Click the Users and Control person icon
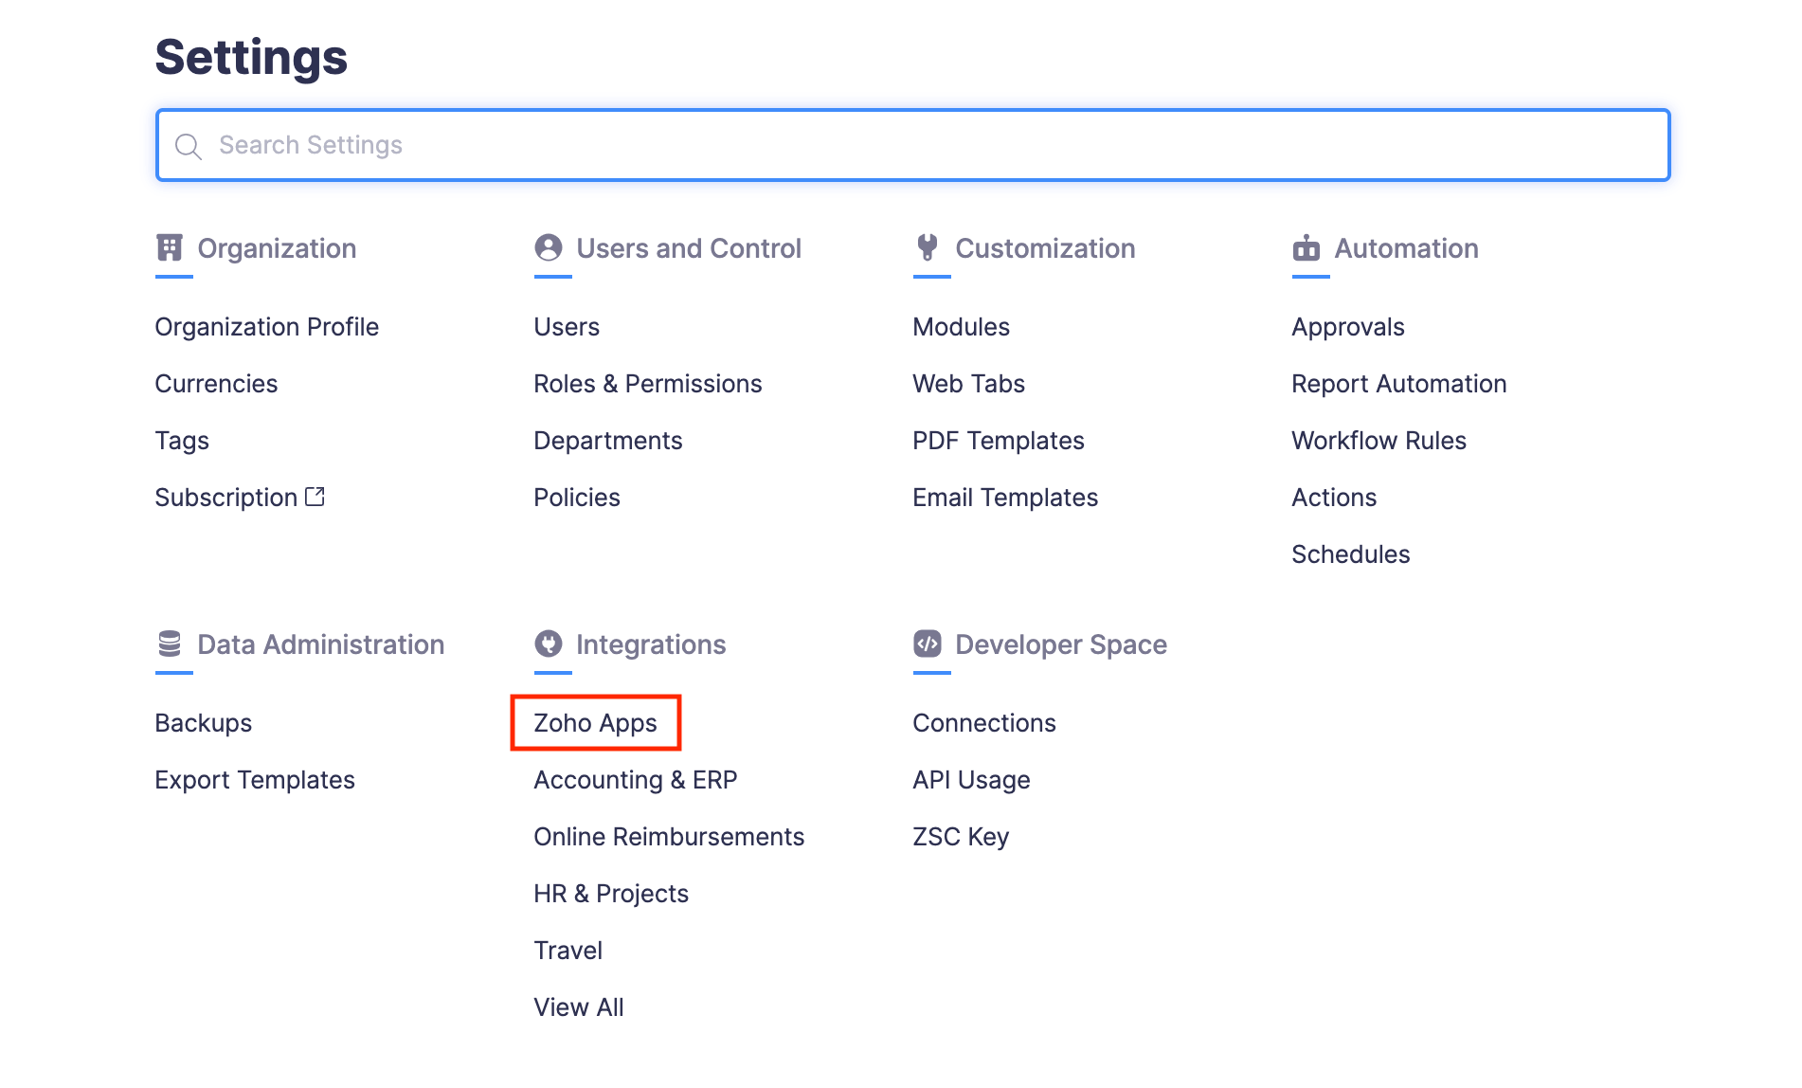1802x1088 pixels. (x=548, y=248)
